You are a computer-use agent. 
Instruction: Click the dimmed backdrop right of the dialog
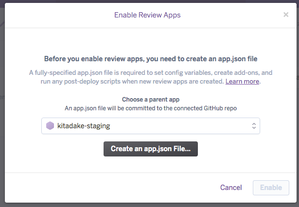point(298,114)
